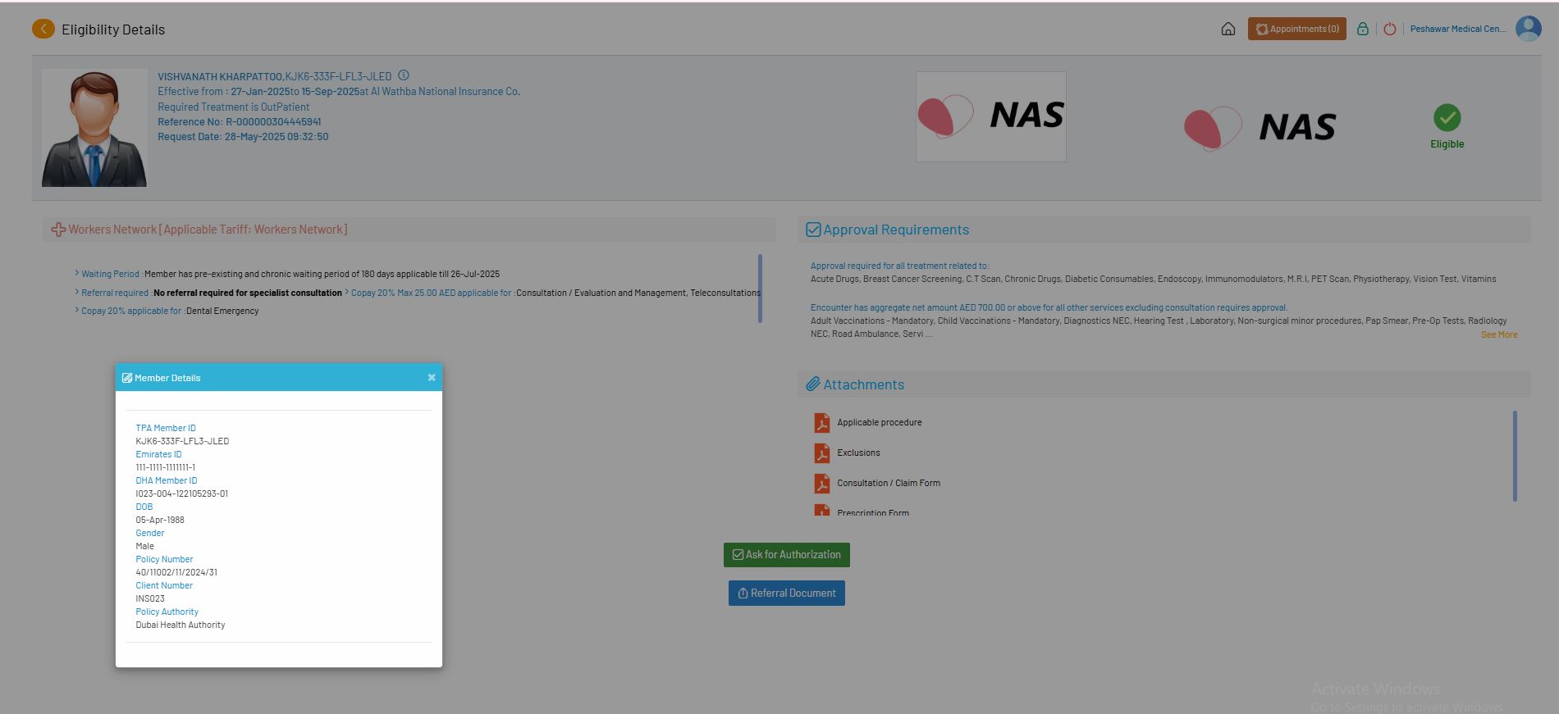The height and width of the screenshot is (714, 1559).
Task: Open the member photo thumbnail
Action: coord(94,128)
